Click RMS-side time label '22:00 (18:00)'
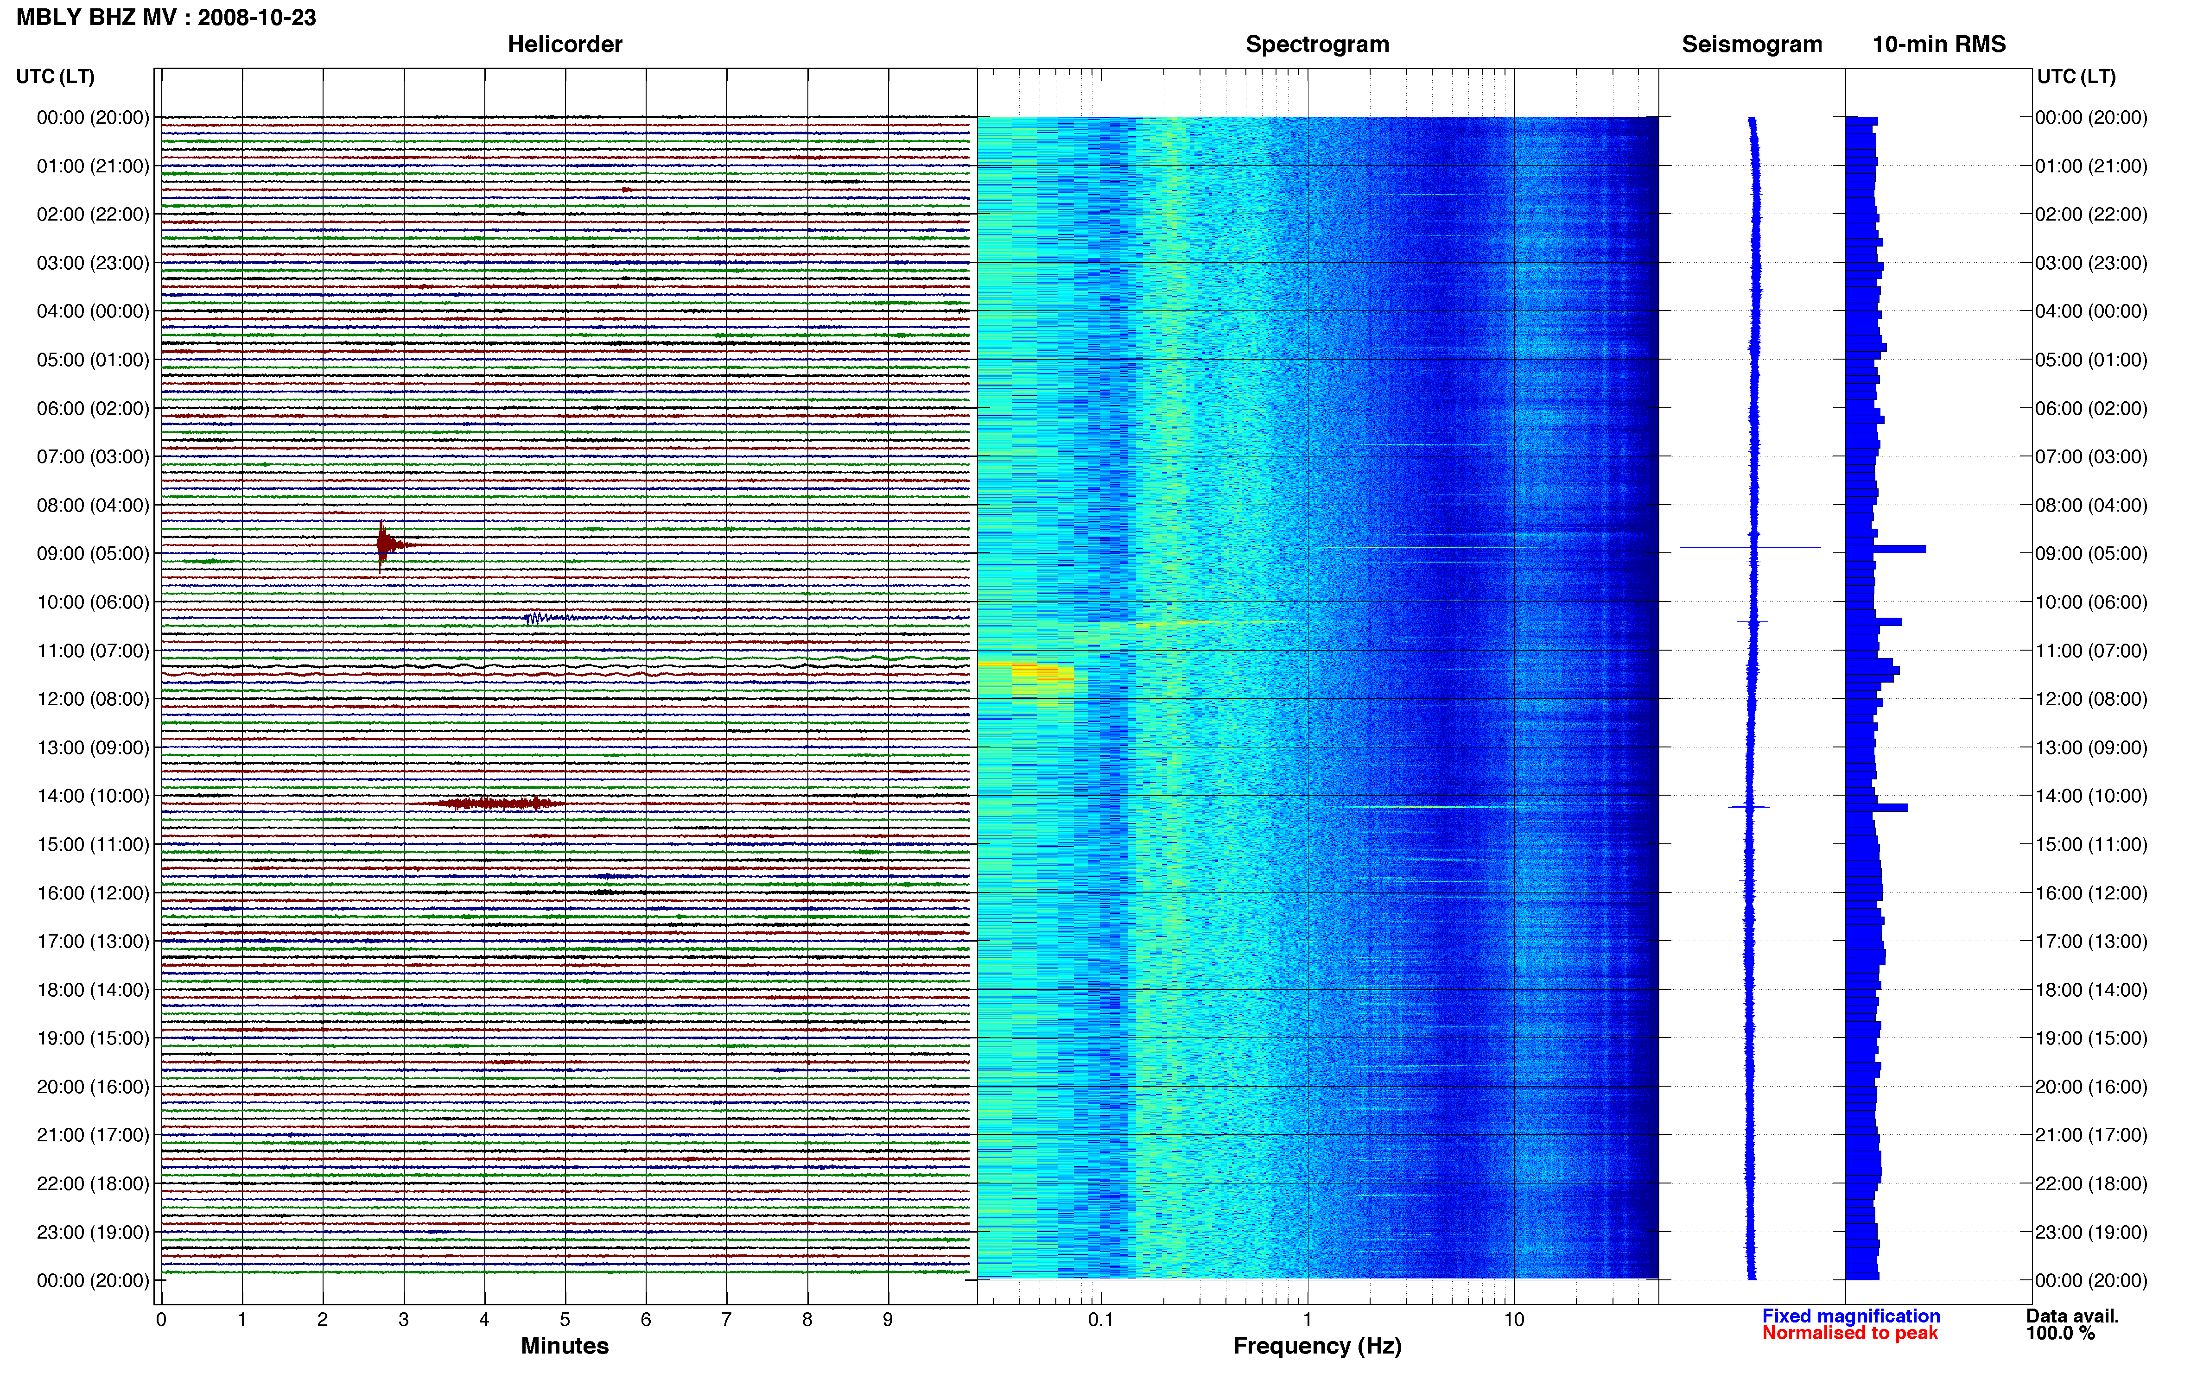2197x1373 pixels. pyautogui.click(x=2091, y=1183)
